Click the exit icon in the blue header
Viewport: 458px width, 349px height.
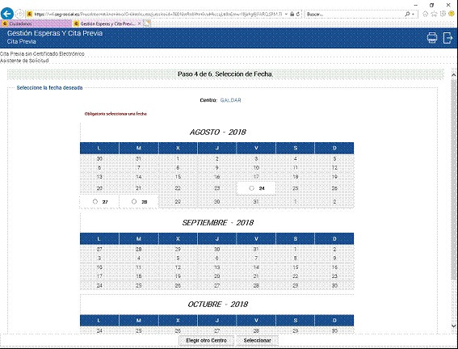coord(447,38)
